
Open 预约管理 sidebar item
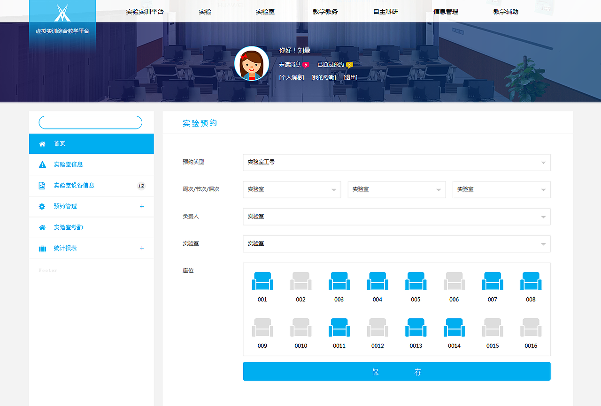pos(92,206)
